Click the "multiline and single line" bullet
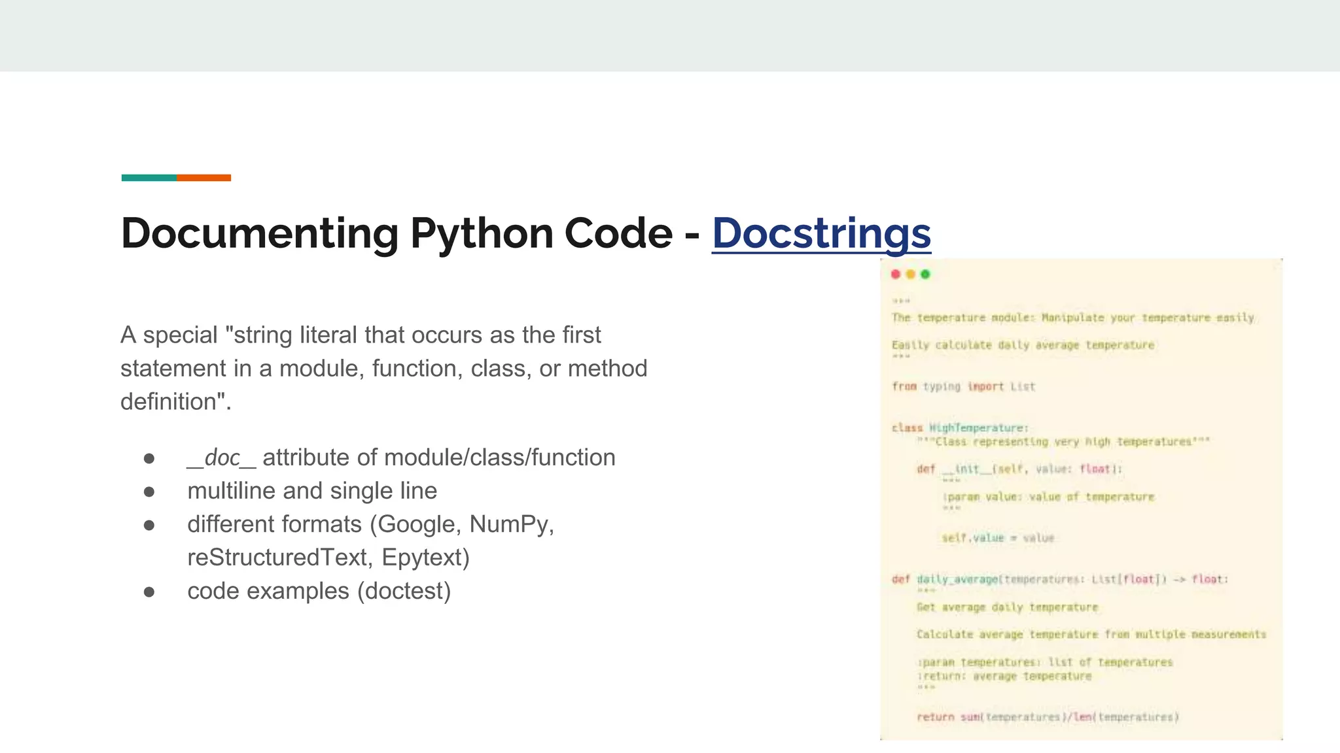Screen dimensions: 1340x753 312,491
